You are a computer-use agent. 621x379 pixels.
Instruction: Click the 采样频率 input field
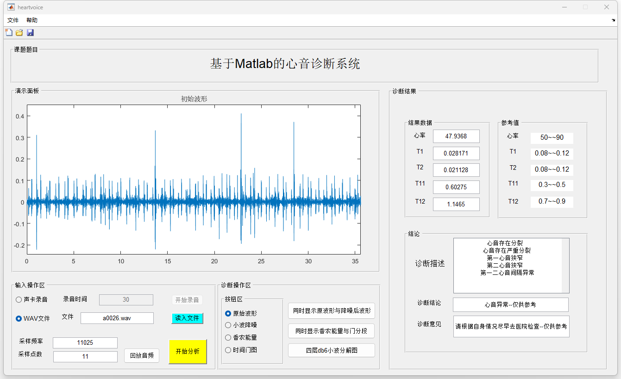click(x=85, y=343)
